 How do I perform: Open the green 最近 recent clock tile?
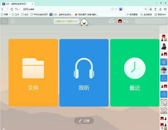pos(135,73)
